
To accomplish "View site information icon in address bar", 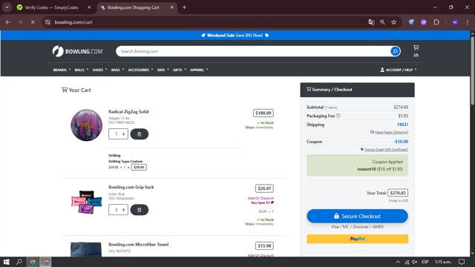I will click(x=47, y=22).
